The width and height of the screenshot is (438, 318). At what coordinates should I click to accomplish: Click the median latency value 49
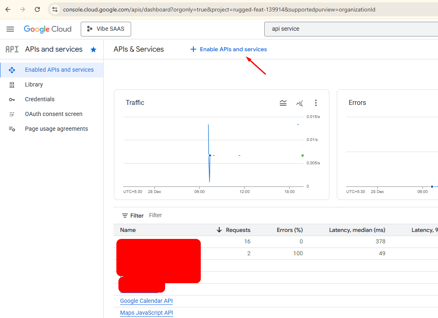[382, 253]
